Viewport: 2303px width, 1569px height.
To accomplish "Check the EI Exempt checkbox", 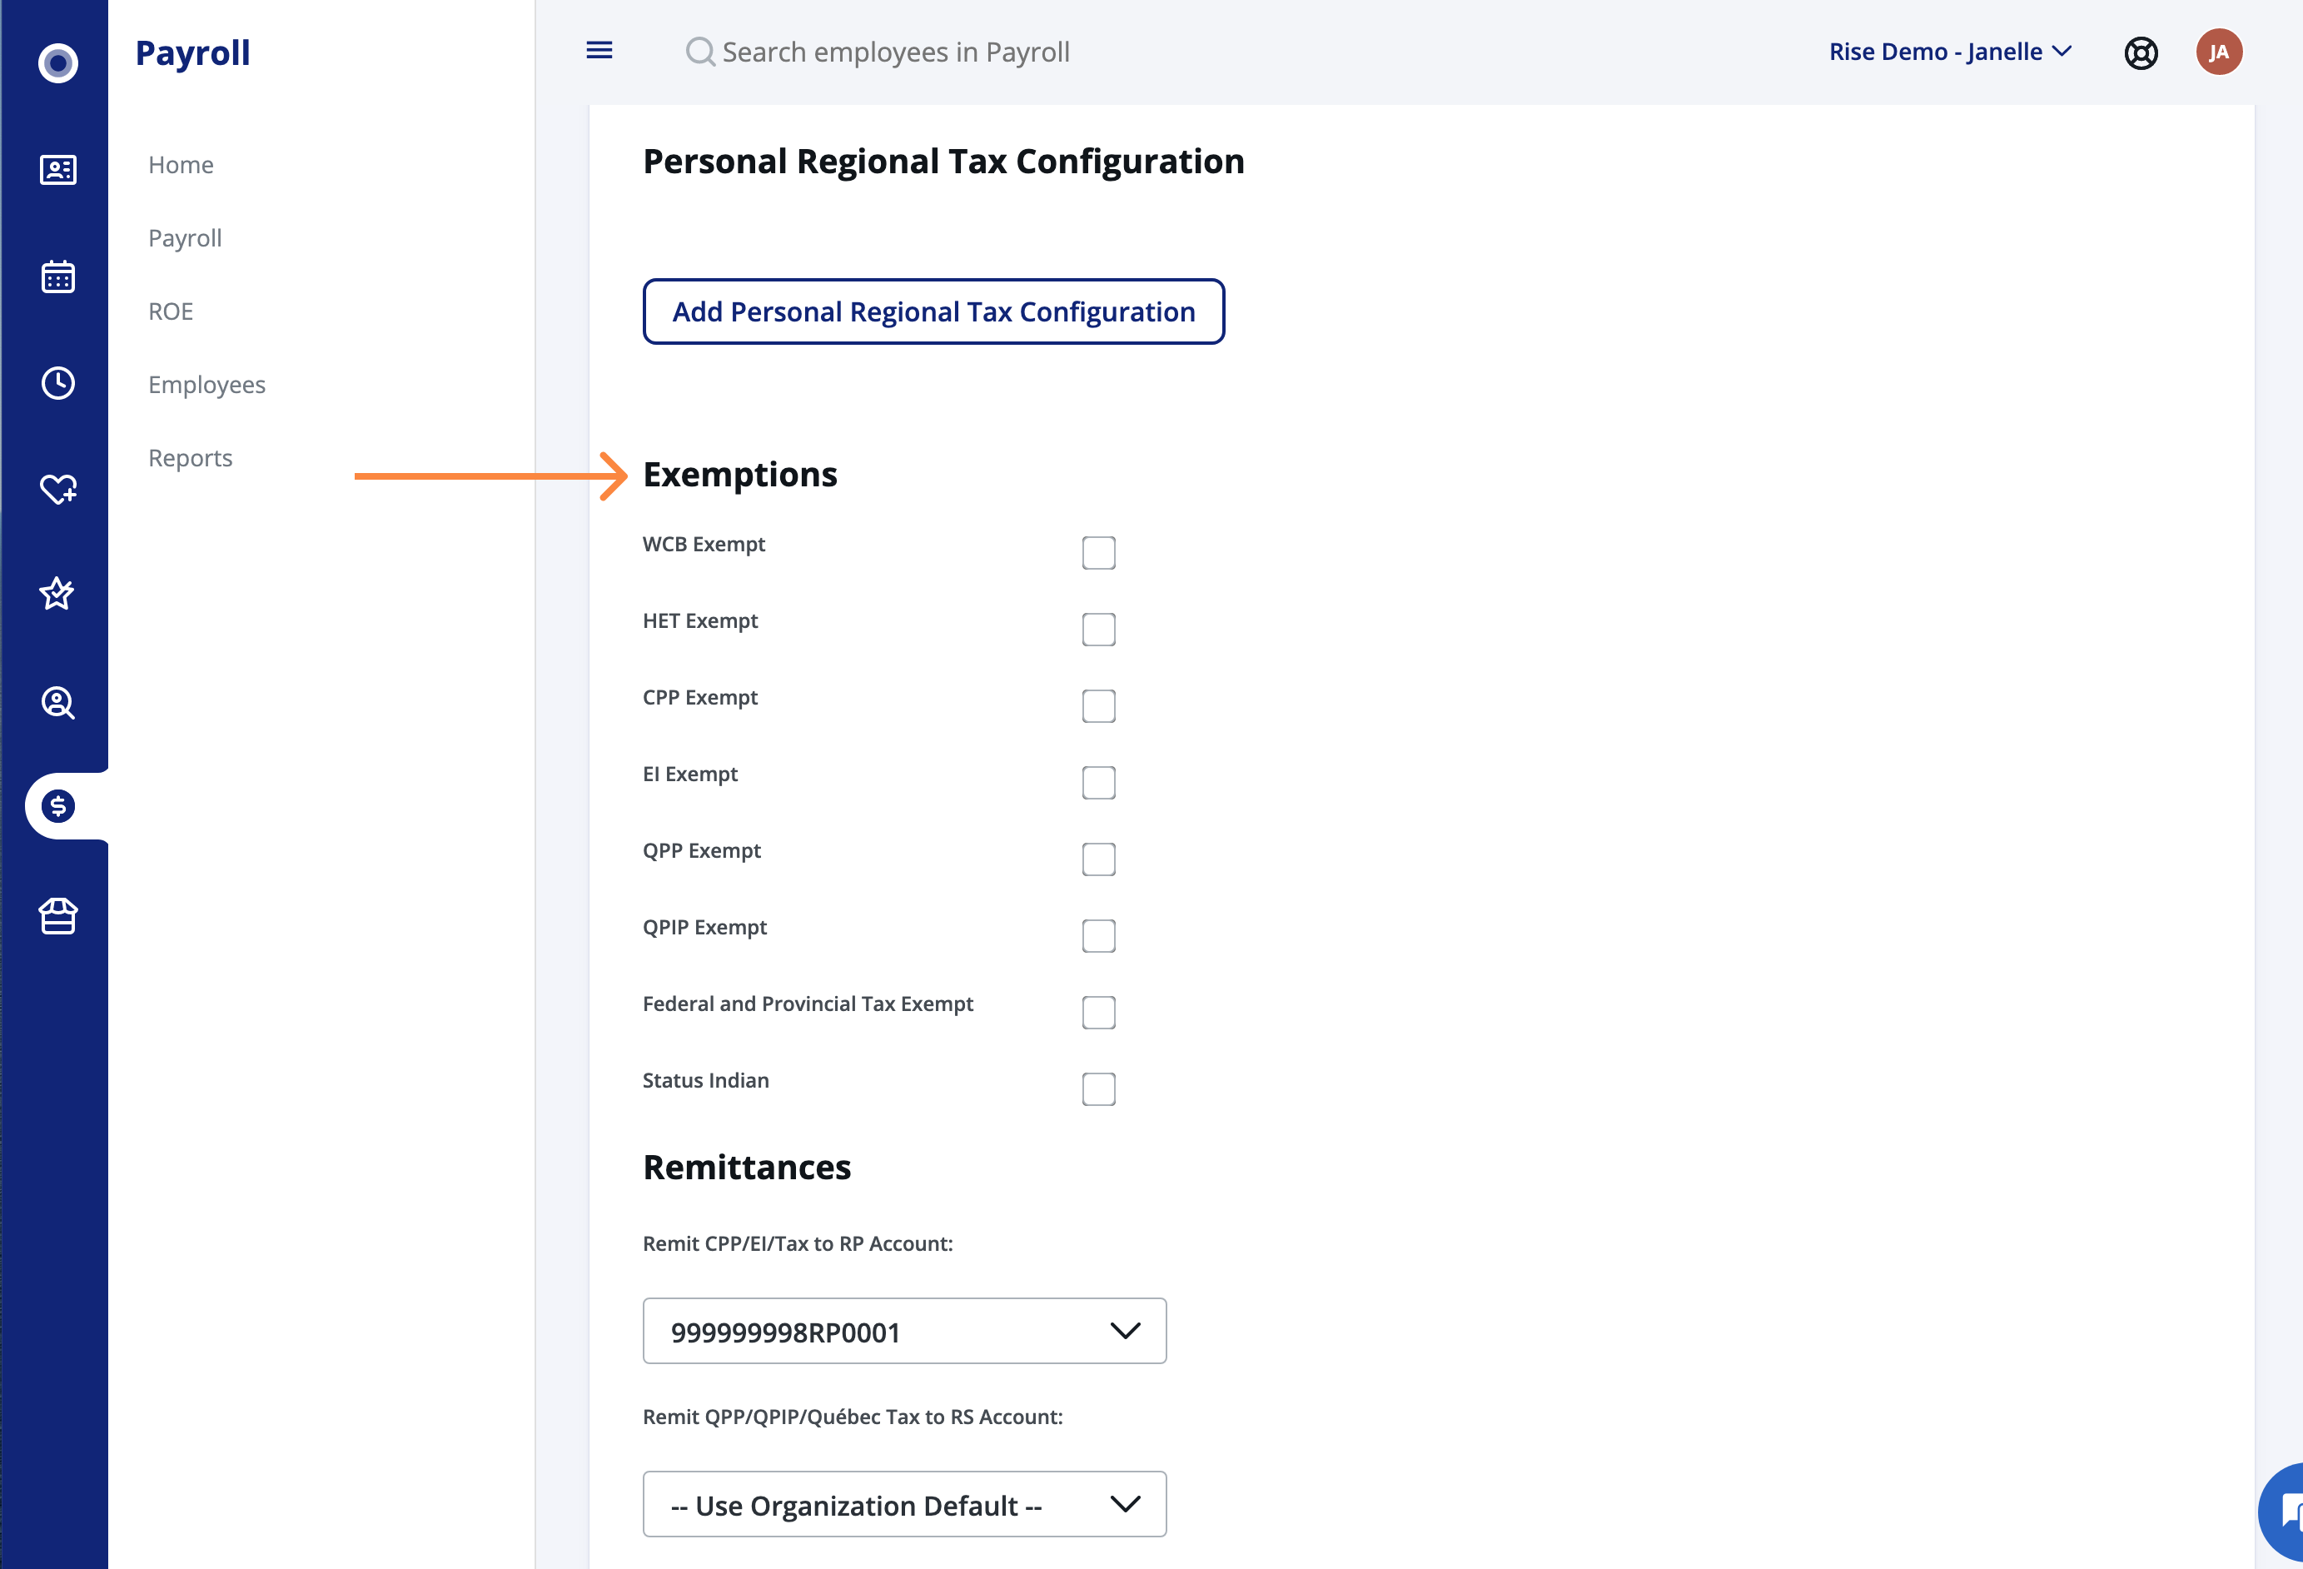I will 1098,782.
